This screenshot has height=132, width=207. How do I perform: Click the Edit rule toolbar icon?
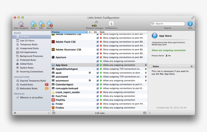[41, 24]
